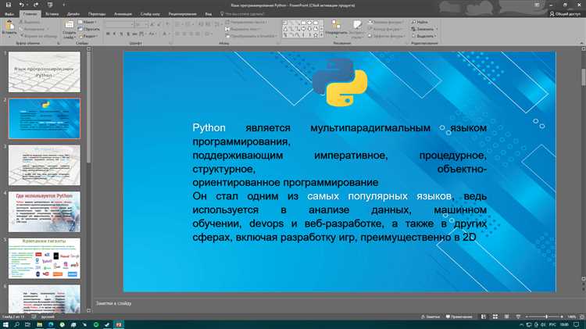This screenshot has height=329, width=586.
Task: Open Выровнять текст alignment menu
Action: click(243, 29)
